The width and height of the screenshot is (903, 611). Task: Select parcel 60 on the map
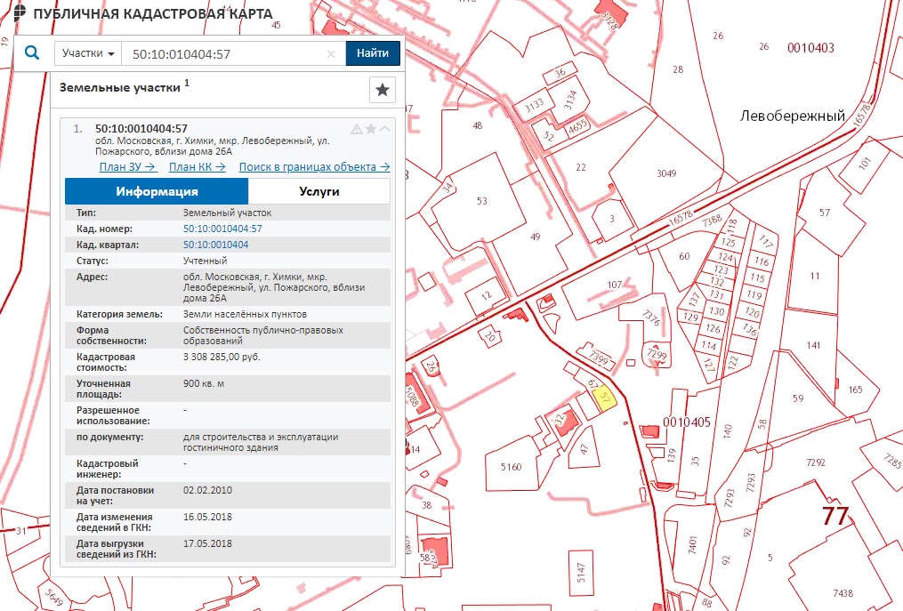(x=684, y=256)
